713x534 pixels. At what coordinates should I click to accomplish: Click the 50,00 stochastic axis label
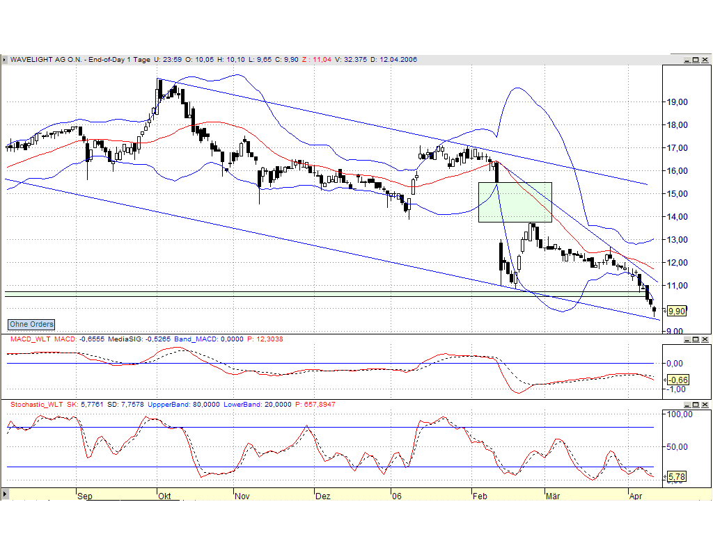pyautogui.click(x=677, y=447)
